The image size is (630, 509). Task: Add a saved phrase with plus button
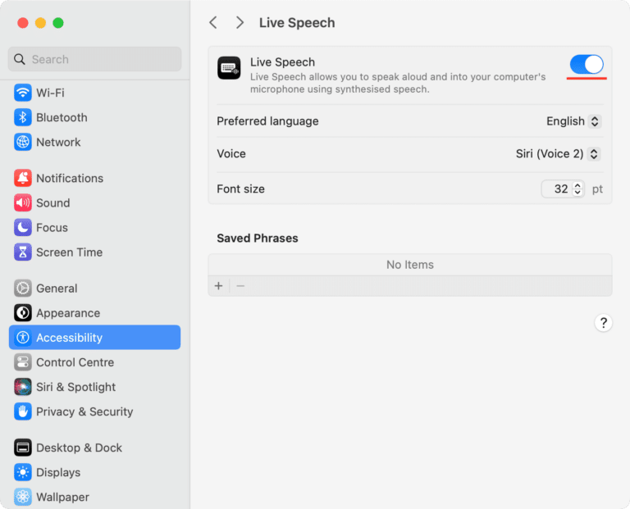tap(218, 286)
